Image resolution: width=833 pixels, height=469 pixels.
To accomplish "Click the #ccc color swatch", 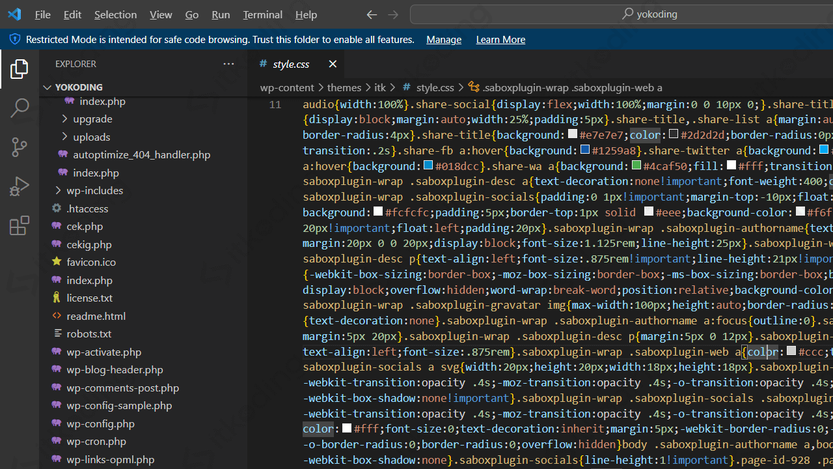I will pyautogui.click(x=791, y=351).
